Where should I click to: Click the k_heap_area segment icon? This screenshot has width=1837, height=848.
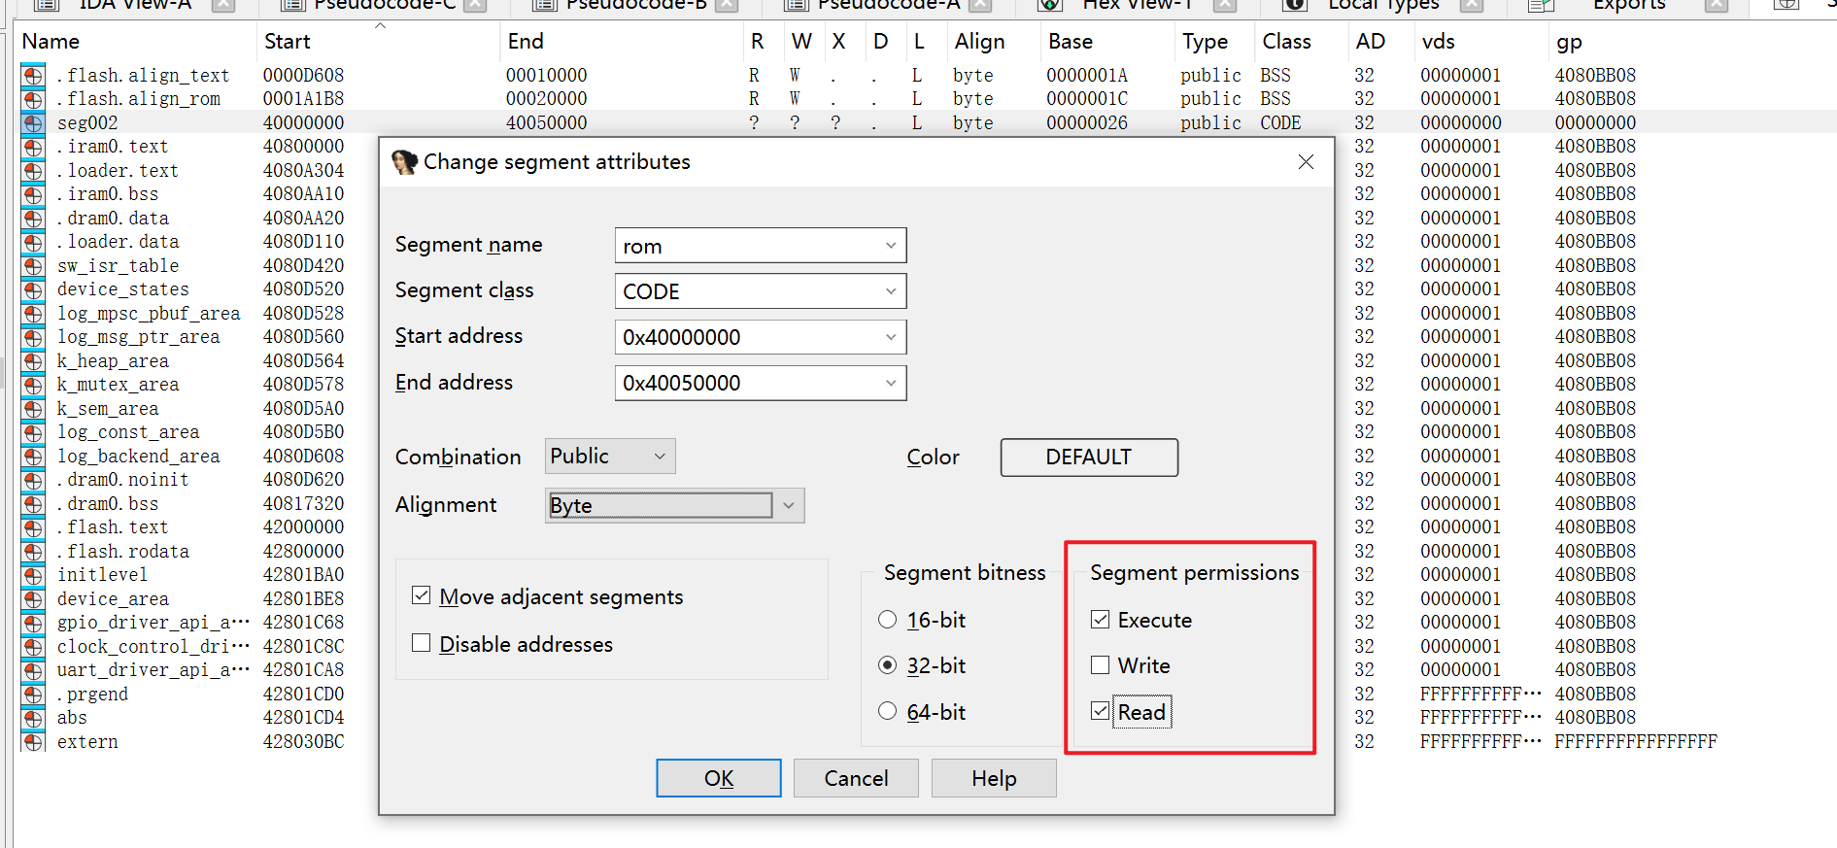click(33, 361)
